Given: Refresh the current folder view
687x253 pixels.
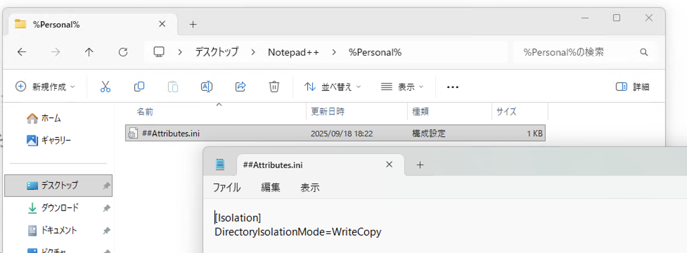Looking at the screenshot, I should [x=123, y=52].
